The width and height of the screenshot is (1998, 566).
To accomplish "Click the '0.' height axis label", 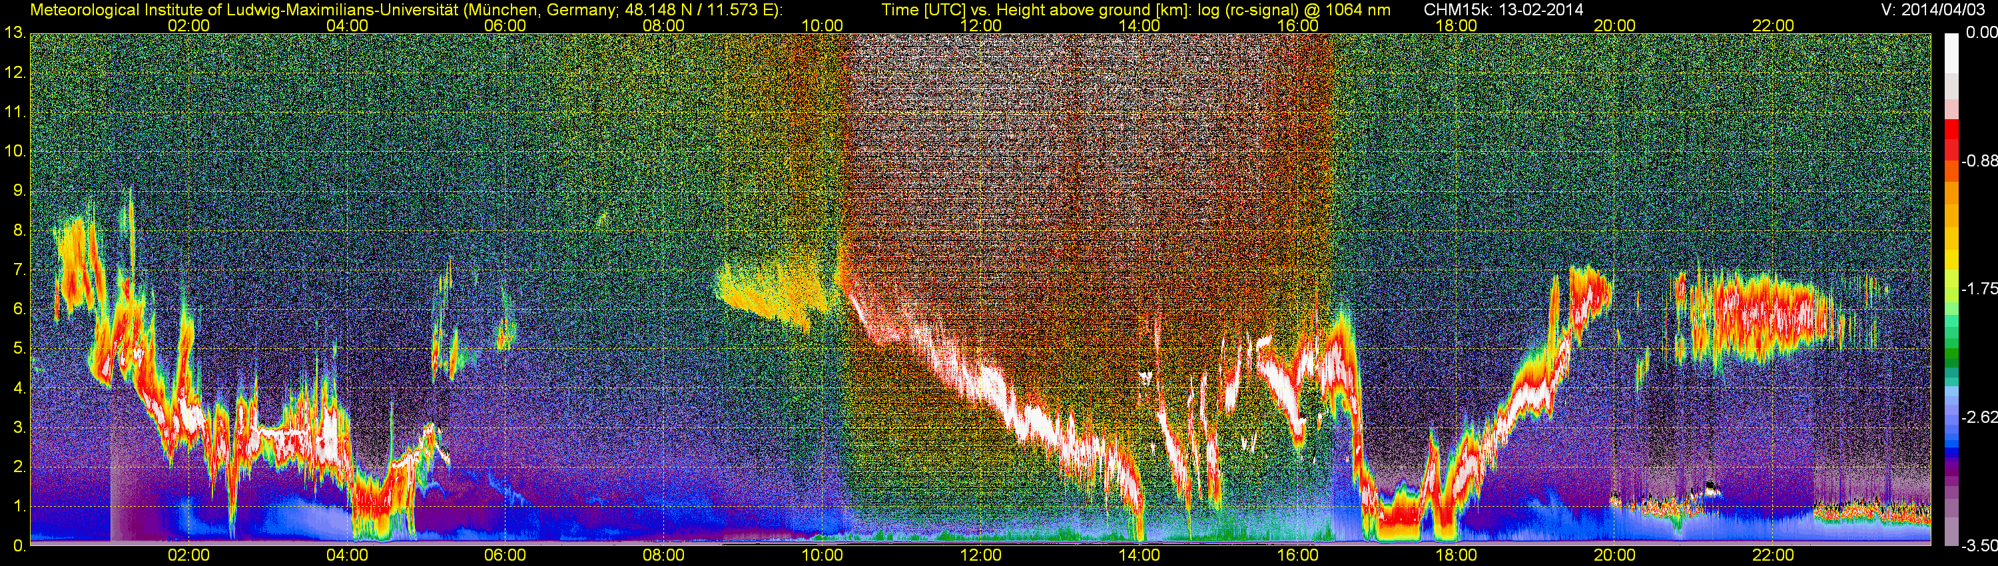I will pyautogui.click(x=19, y=546).
